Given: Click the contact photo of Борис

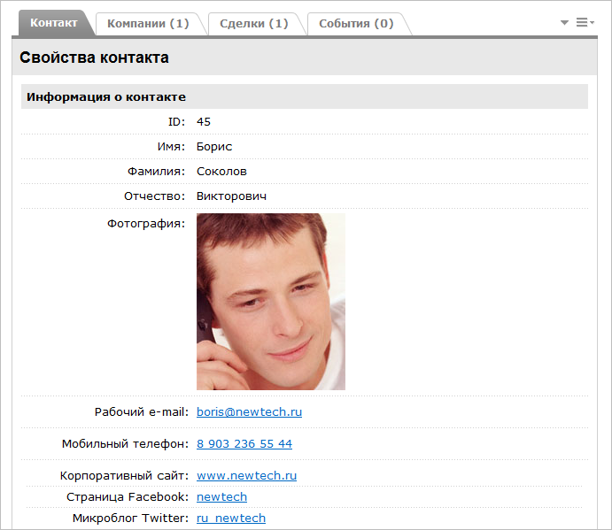Looking at the screenshot, I should click(270, 301).
